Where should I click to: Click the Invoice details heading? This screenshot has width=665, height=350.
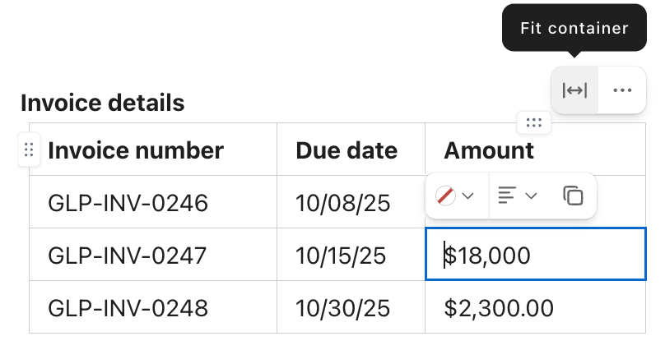102,103
